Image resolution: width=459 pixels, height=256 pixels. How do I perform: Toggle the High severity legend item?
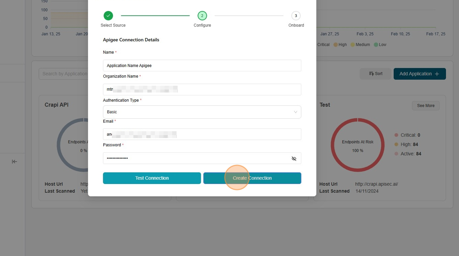(340, 45)
